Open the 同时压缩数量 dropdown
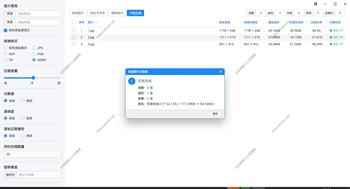Viewport: 350px width, 189px height. (x=32, y=154)
